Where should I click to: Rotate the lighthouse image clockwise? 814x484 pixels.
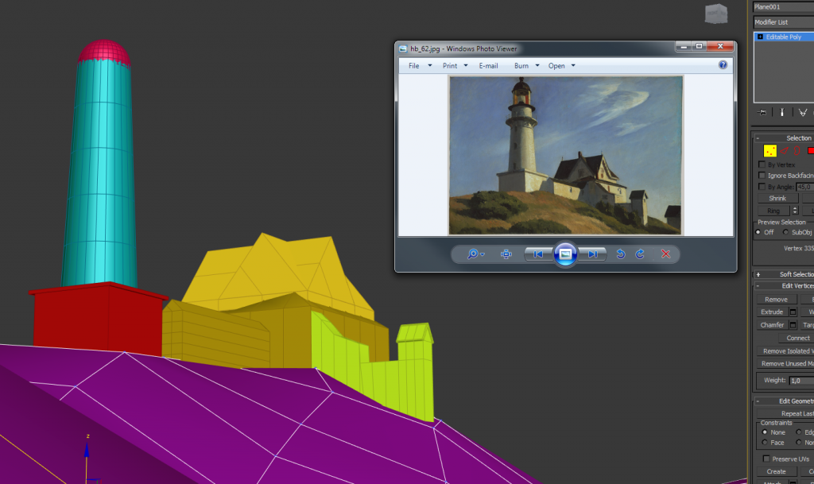[x=639, y=254]
